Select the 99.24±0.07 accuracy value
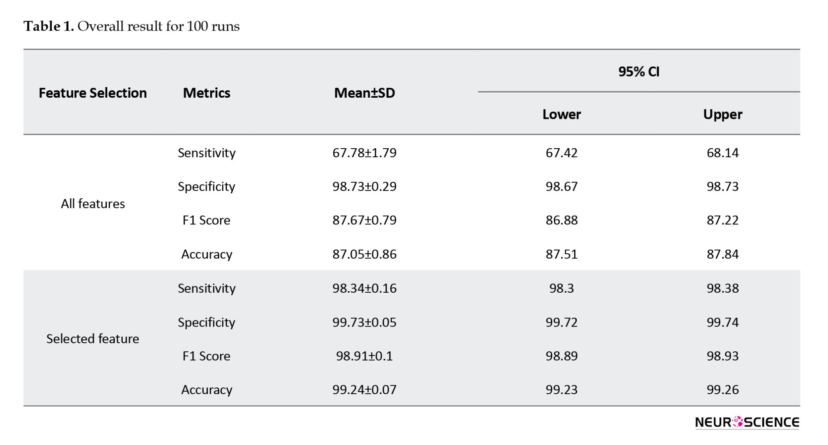 click(x=364, y=390)
